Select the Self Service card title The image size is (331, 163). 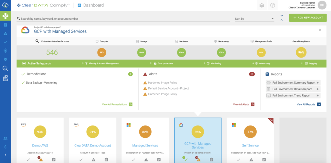[251, 146]
